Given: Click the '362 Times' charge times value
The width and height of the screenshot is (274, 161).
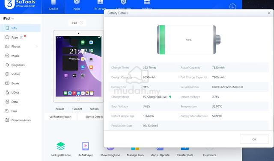Looking at the screenshot, I should tap(149, 67).
